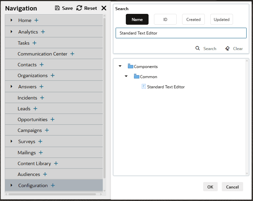Viewport: 253px width, 201px height.
Task: Click the Search text button
Action: (210, 49)
